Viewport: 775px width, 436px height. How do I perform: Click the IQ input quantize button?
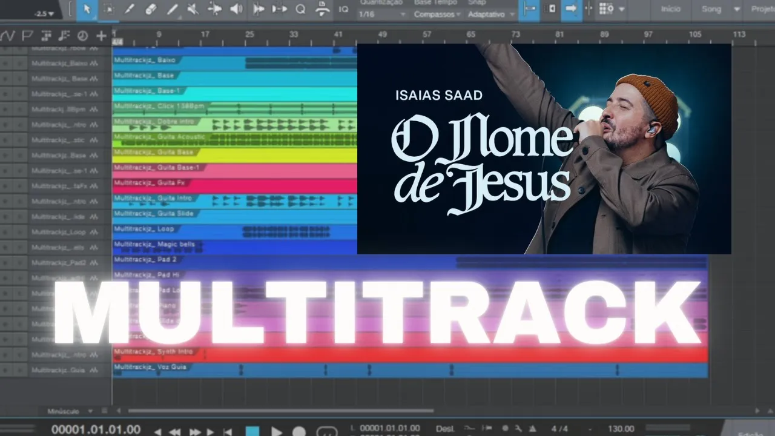click(x=343, y=9)
